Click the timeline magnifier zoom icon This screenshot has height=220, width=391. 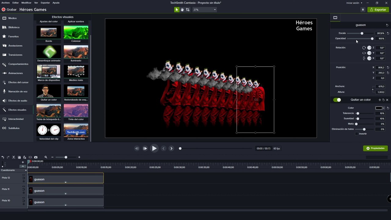point(46,157)
